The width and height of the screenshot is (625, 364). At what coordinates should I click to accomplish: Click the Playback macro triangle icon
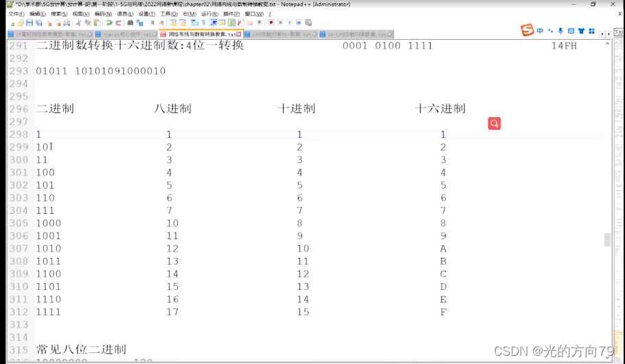(289, 23)
